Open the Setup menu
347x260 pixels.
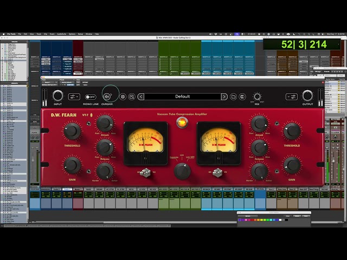point(80,34)
